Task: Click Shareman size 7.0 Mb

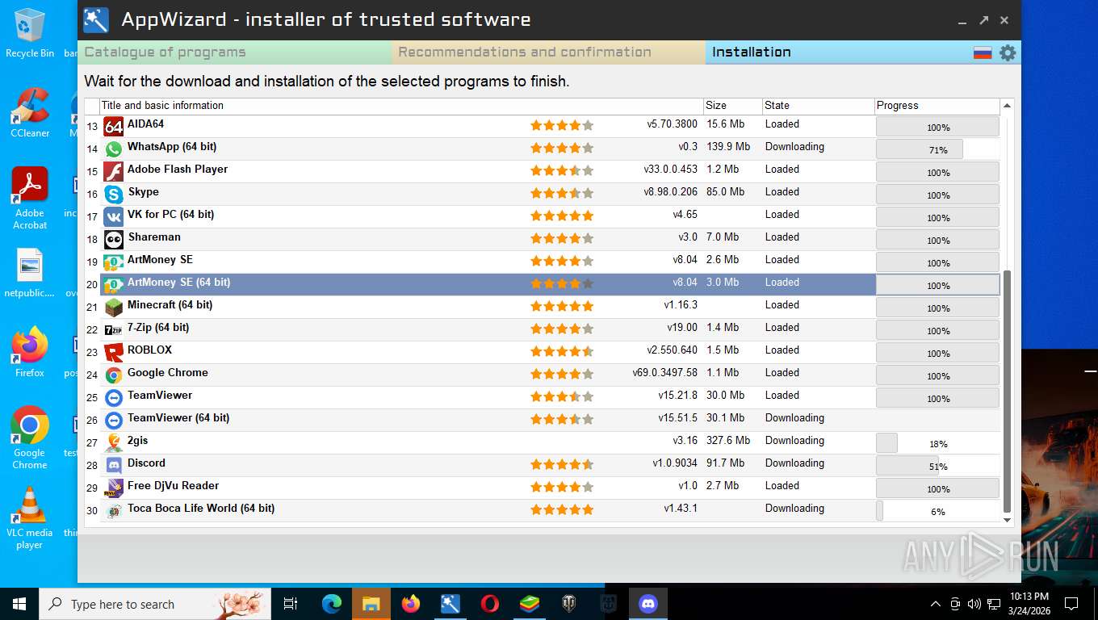Action: (x=723, y=237)
